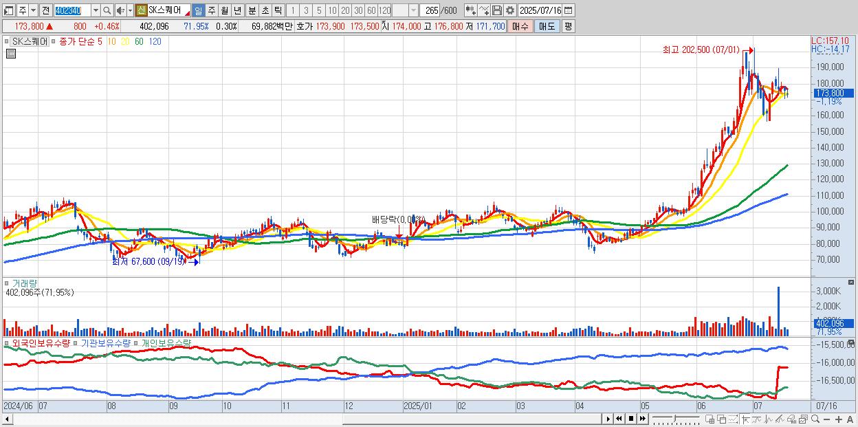Click the crosshair cursor icon in bottom toolbar

(745, 419)
